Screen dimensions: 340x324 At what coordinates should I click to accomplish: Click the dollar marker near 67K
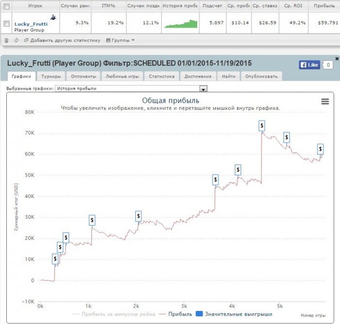pyautogui.click(x=287, y=137)
